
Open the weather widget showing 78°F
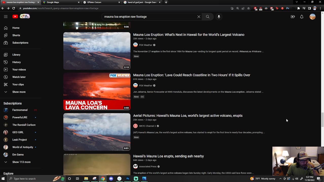[263, 179]
